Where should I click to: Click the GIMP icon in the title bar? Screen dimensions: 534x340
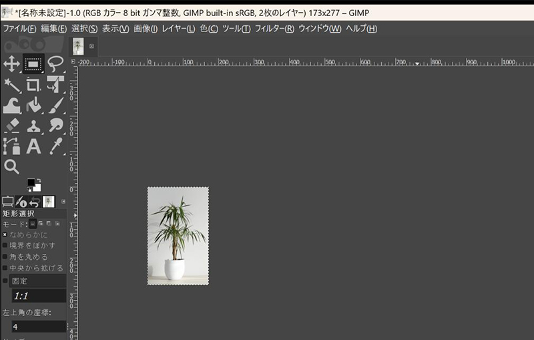pos(7,13)
